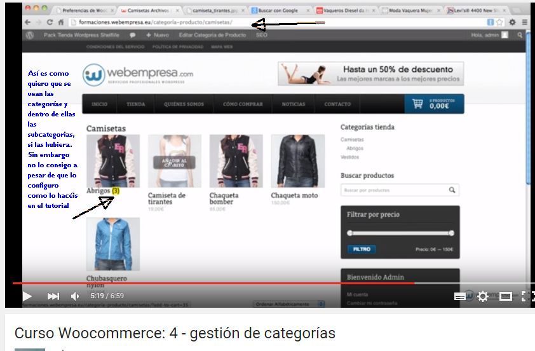Select Camisetas in Categorías tienda
This screenshot has width=535, height=351.
[x=352, y=140]
